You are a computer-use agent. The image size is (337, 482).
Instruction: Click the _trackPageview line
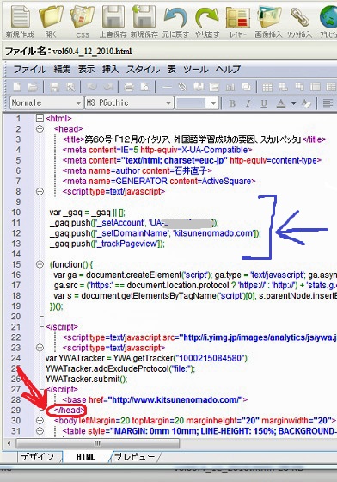(107, 244)
